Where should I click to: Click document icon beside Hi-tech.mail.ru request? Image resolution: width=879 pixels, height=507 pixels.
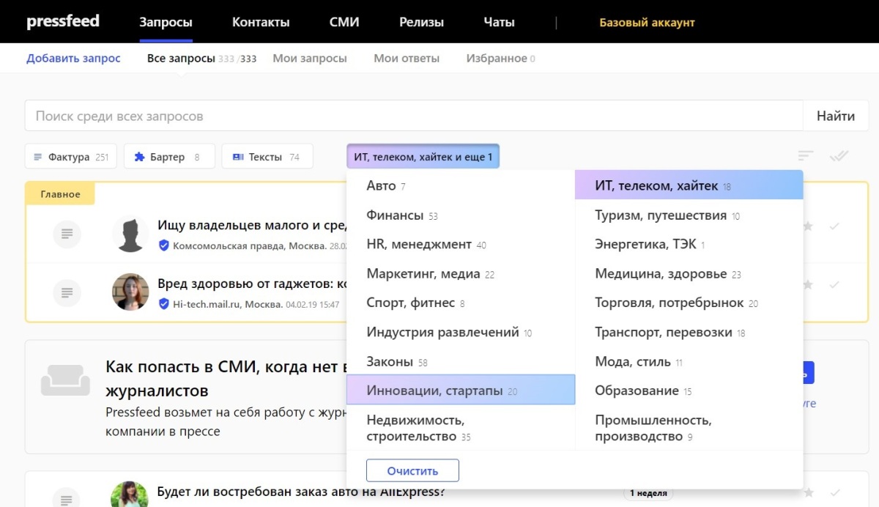pyautogui.click(x=67, y=292)
